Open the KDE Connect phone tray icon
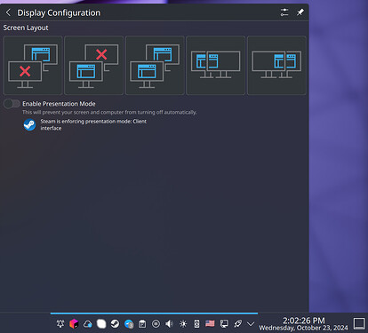Screen dimensions: 368x333 tap(196, 324)
